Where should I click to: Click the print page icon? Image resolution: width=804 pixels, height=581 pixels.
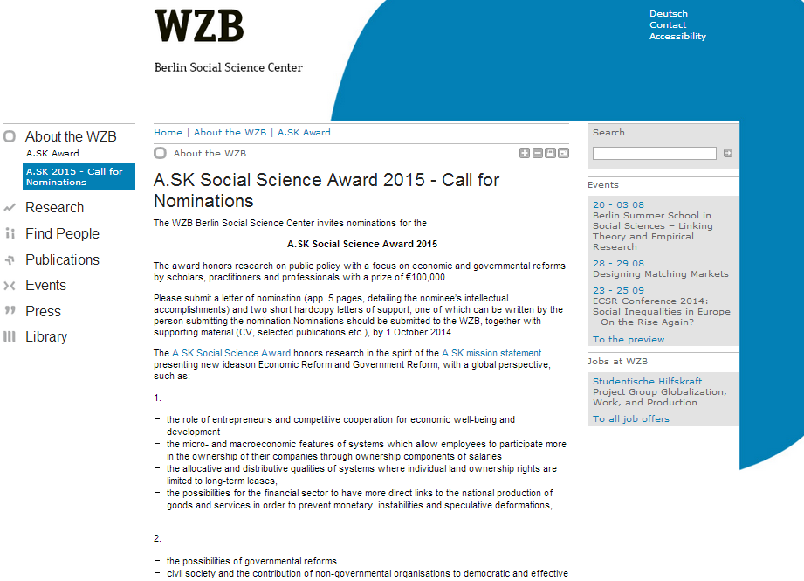550,153
